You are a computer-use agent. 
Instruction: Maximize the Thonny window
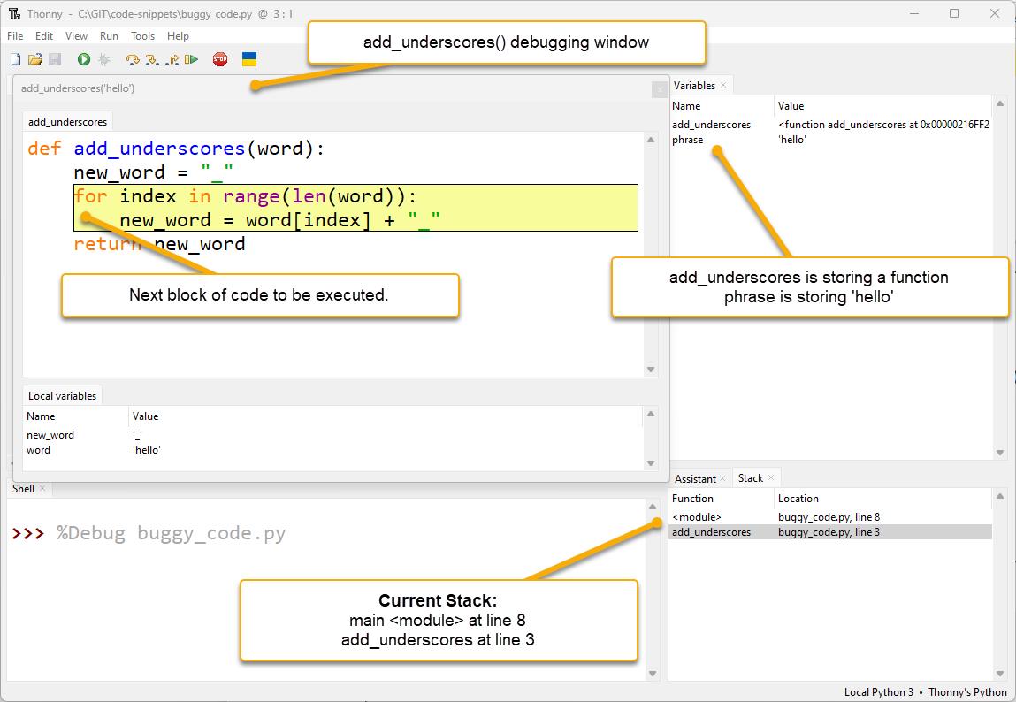point(954,13)
